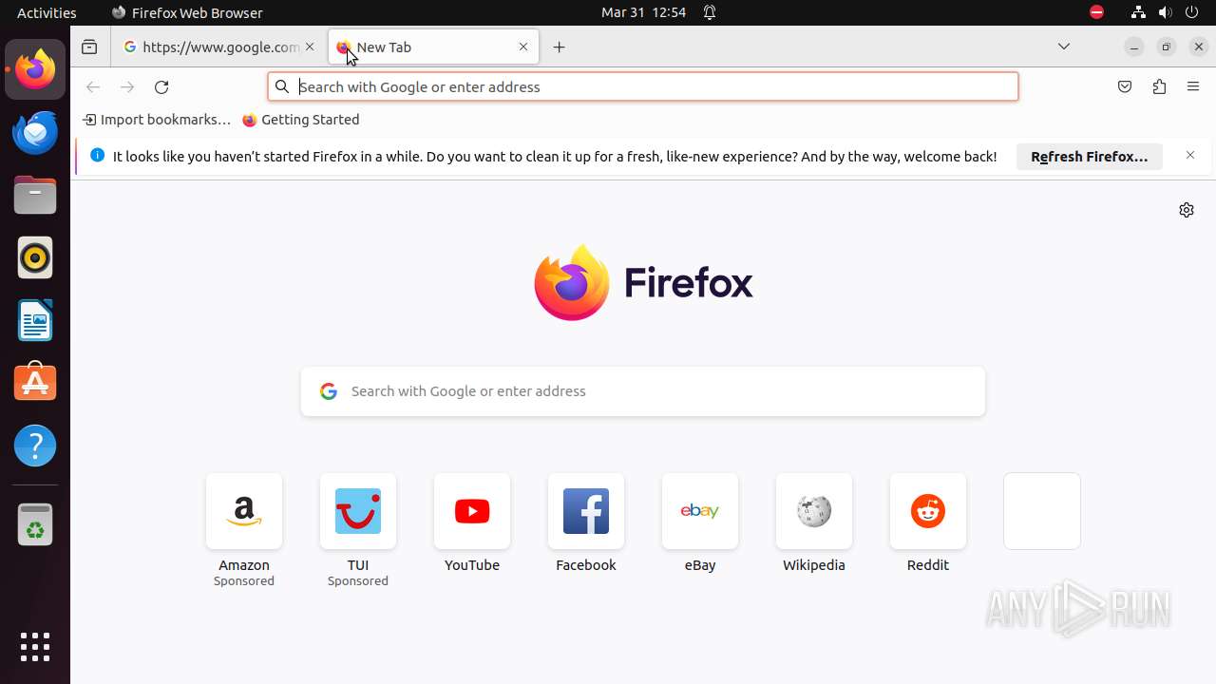1216x684 pixels.
Task: Reload the current page
Action: point(161,86)
